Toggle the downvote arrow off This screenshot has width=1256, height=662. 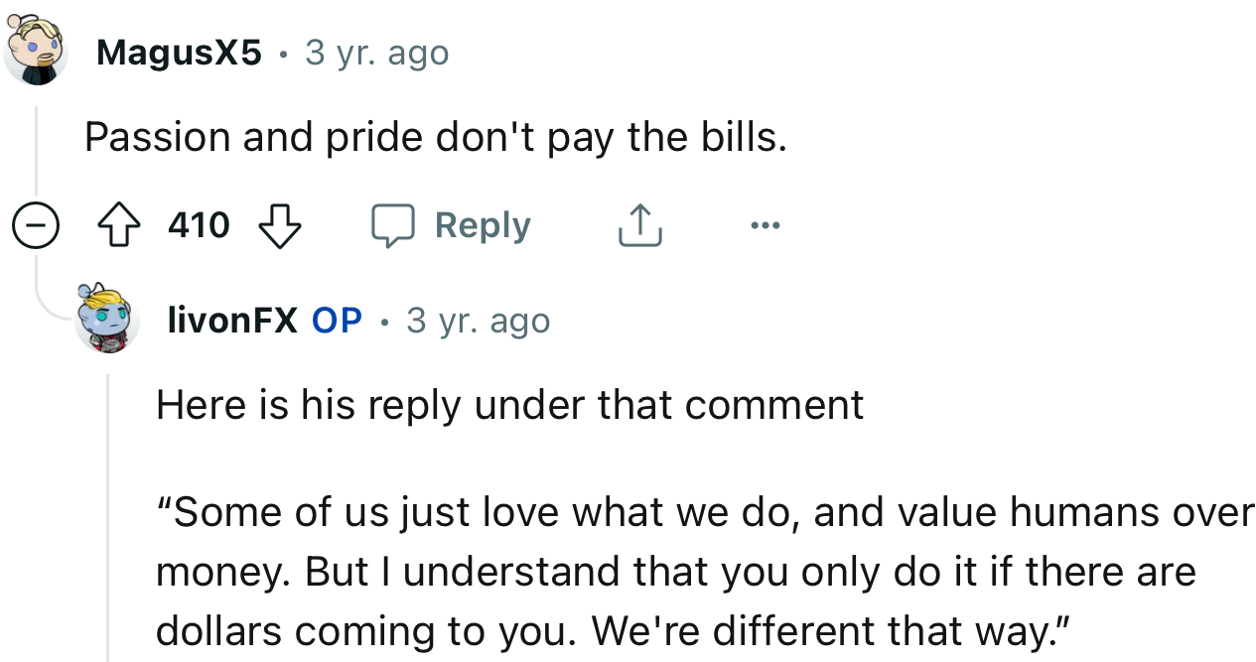(281, 224)
